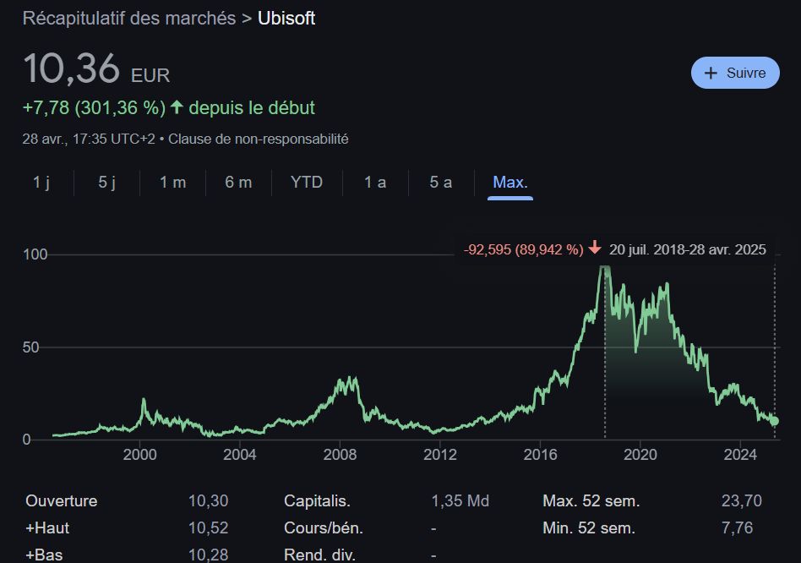The width and height of the screenshot is (801, 563).
Task: Click the +Bas value 10,28
Action: point(209,555)
